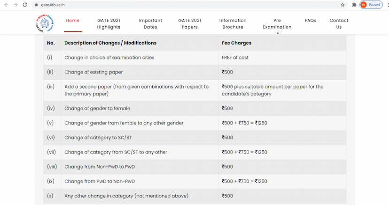Open GATE 2021 Highlights menu
This screenshot has height=205, width=389.
(x=109, y=24)
